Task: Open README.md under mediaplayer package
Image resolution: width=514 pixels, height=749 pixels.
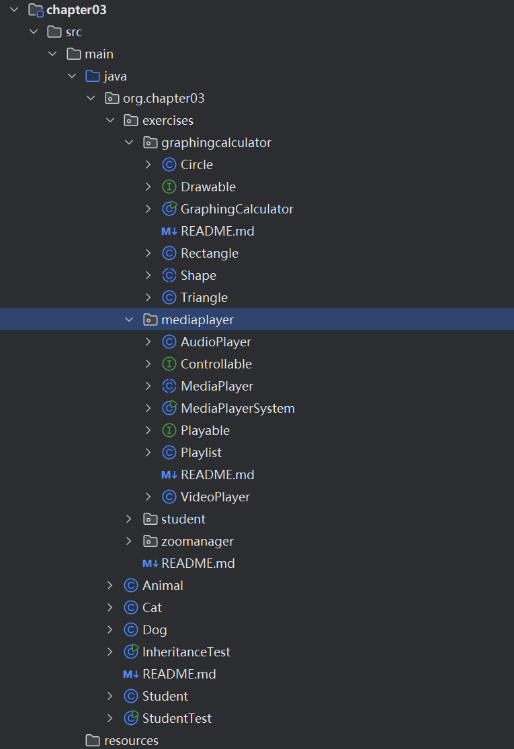Action: pyautogui.click(x=218, y=475)
